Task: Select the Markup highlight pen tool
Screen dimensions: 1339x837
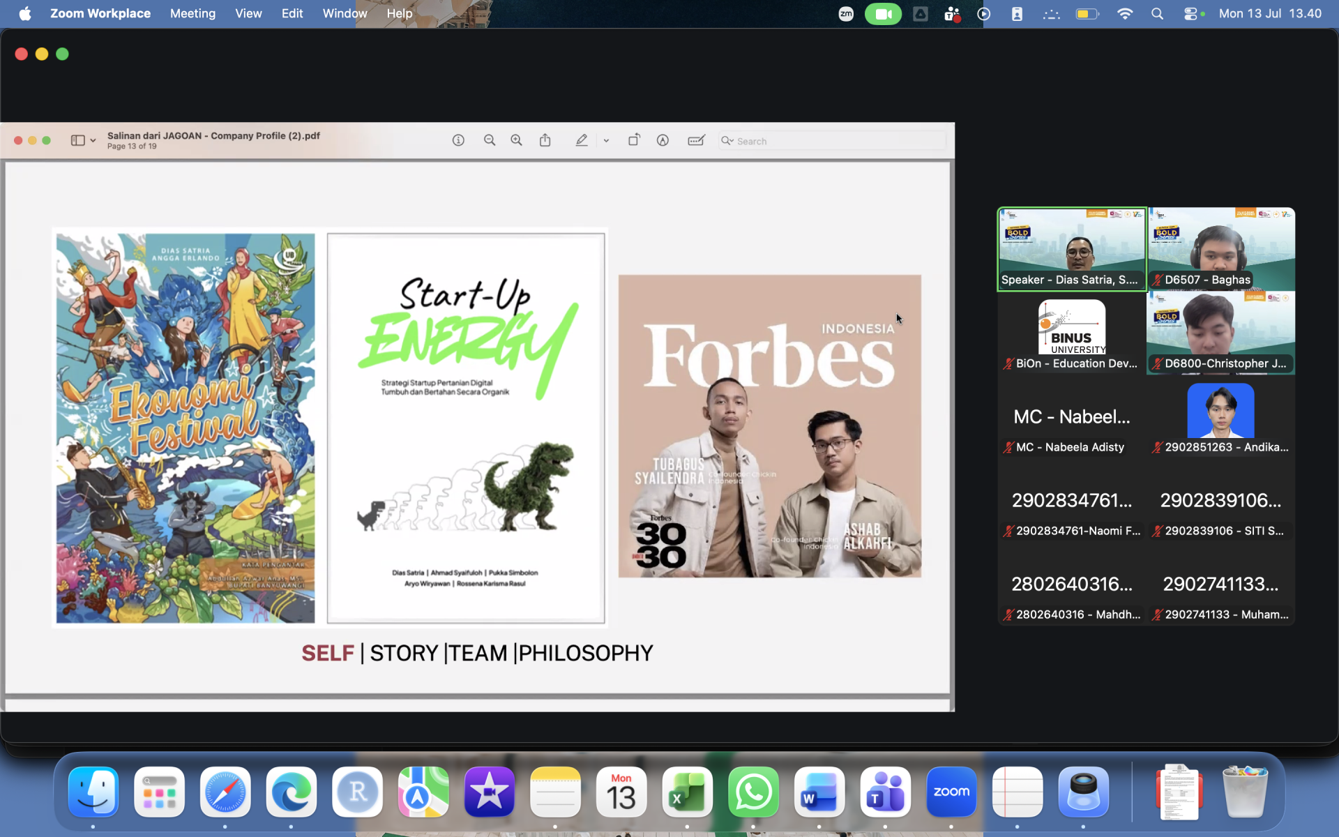Action: [582, 140]
